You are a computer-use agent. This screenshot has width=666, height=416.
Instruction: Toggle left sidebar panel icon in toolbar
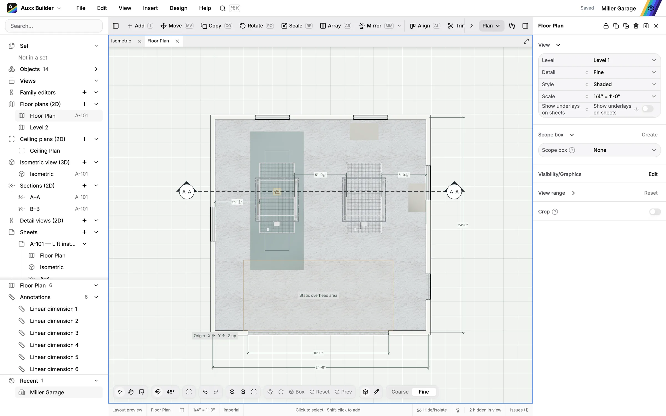tap(116, 26)
